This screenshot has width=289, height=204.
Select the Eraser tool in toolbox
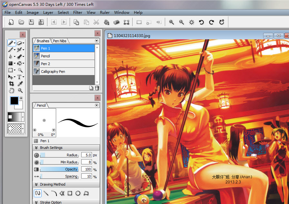coord(19,43)
